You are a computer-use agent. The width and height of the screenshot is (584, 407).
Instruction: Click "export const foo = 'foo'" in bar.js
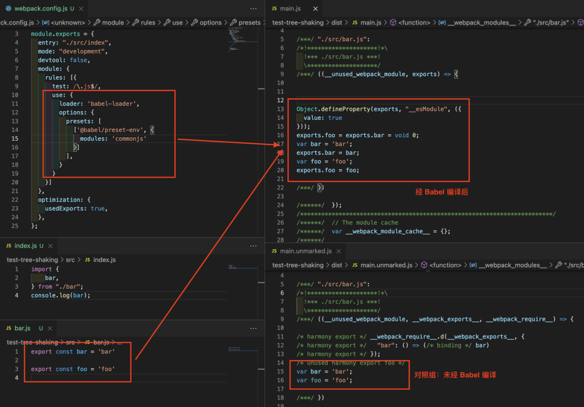coord(73,369)
